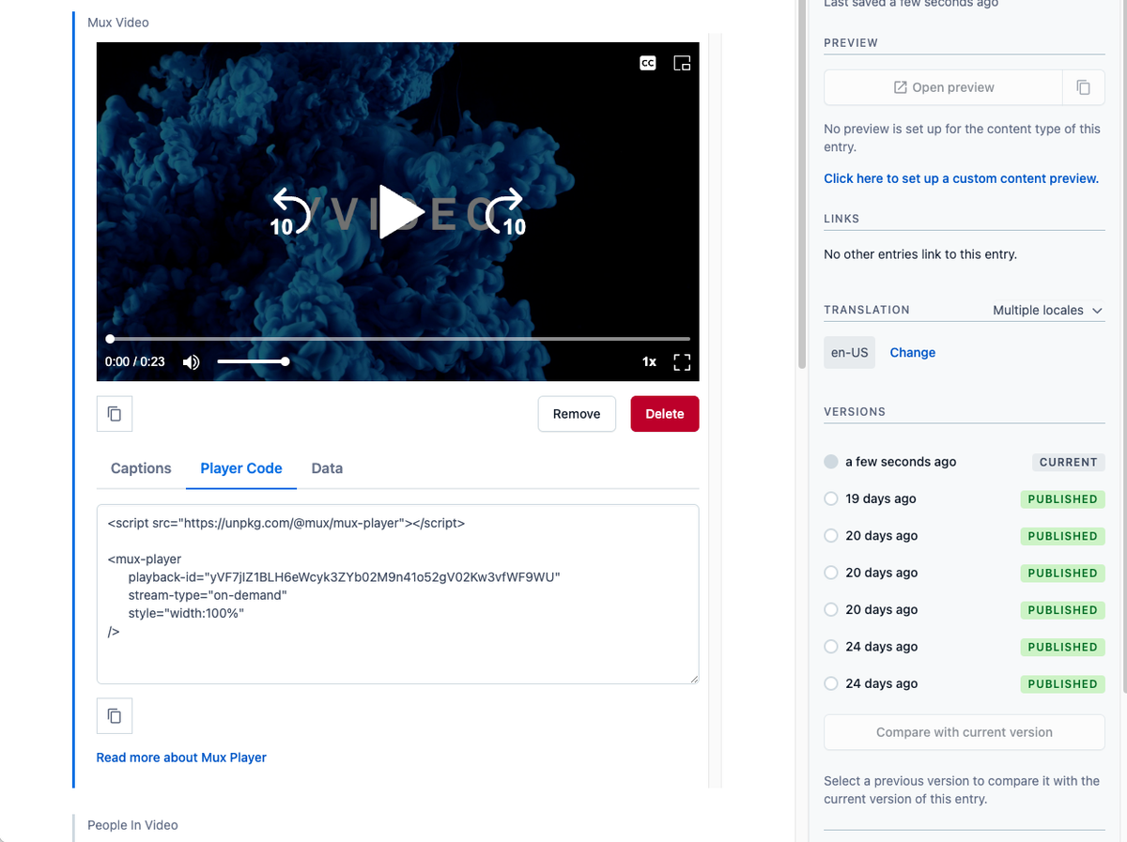1127x842 pixels.
Task: Click Compare with current version
Action: pos(964,732)
